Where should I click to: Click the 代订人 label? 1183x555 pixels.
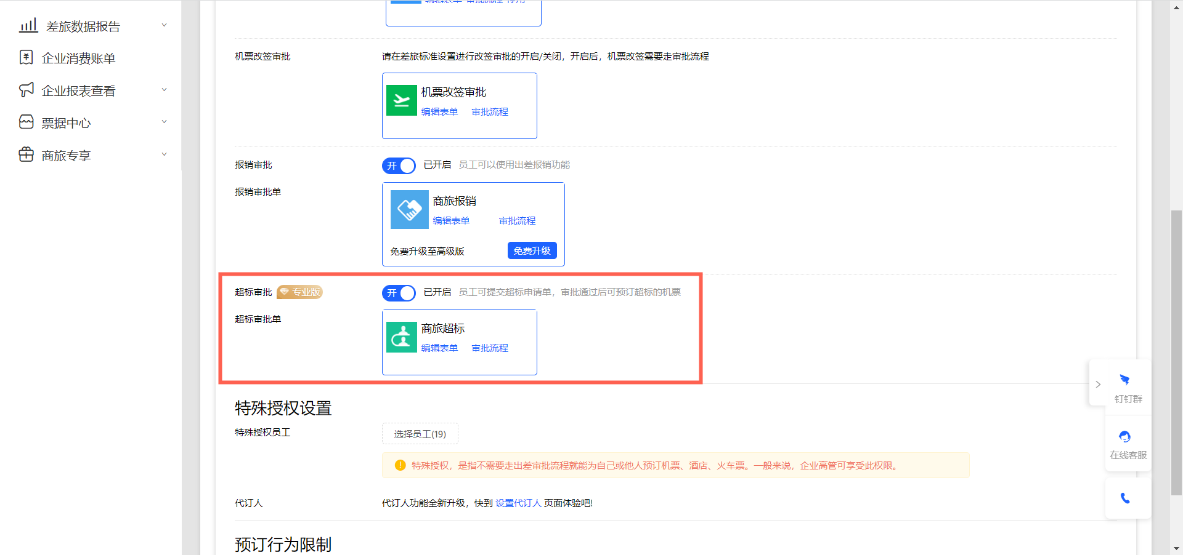click(x=248, y=503)
